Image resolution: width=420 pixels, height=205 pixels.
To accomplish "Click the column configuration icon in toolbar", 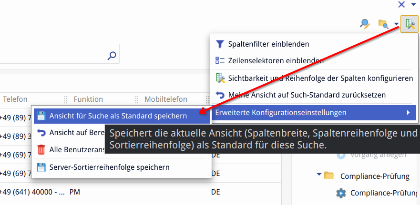I will (409, 24).
